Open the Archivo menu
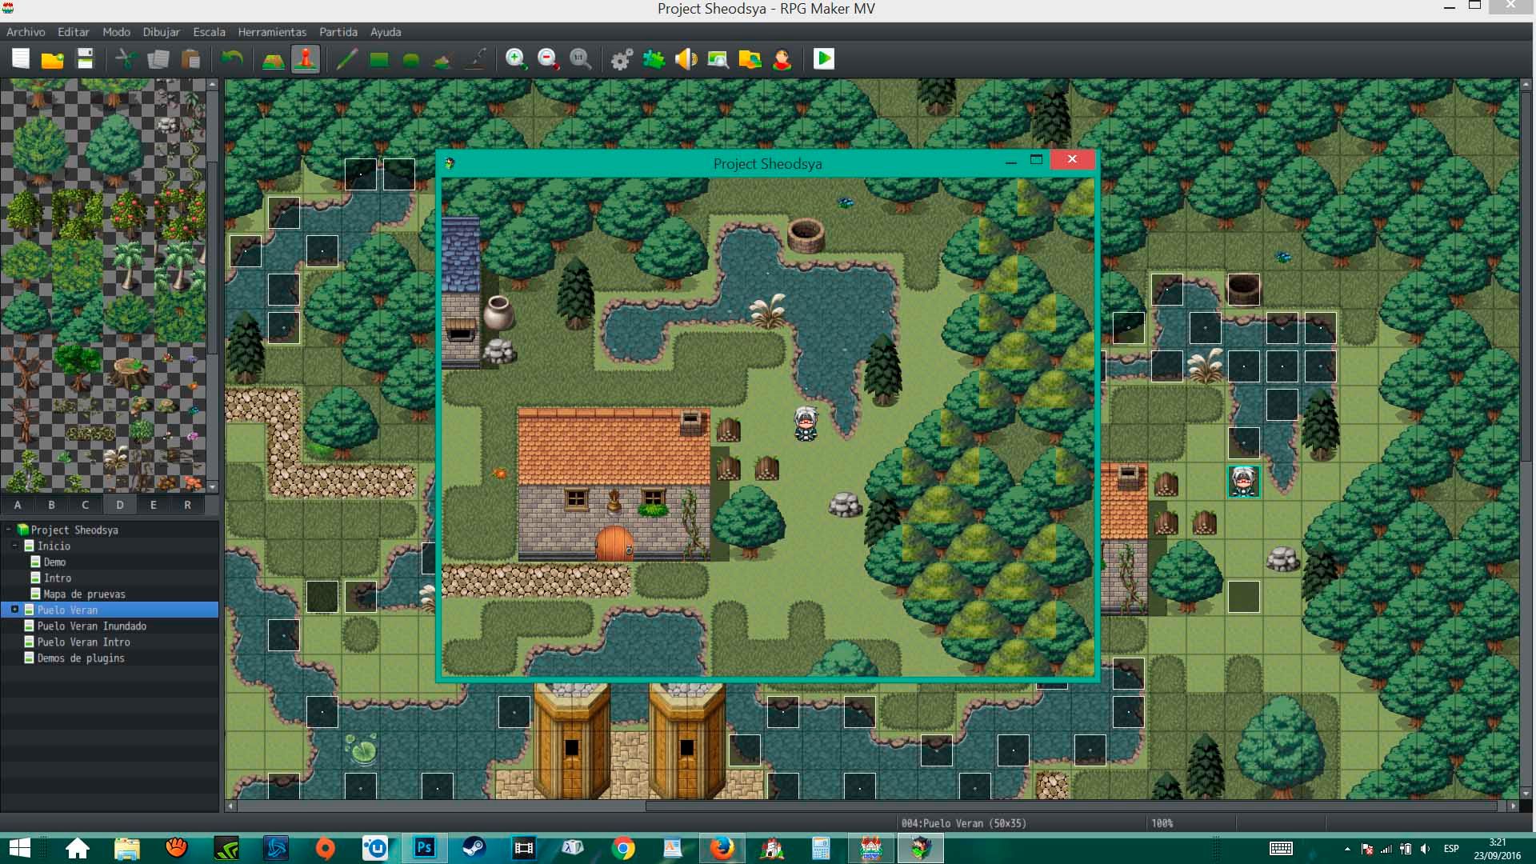 click(x=26, y=32)
